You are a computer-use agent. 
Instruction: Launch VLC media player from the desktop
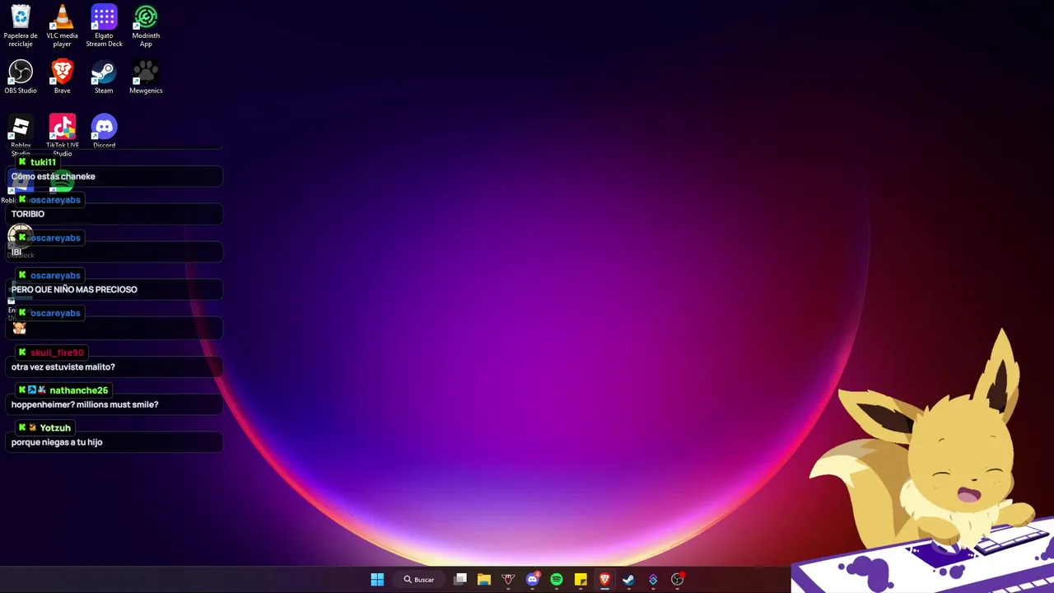click(63, 26)
